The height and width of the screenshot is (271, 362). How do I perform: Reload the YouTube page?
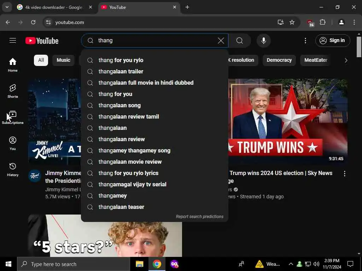pyautogui.click(x=33, y=22)
